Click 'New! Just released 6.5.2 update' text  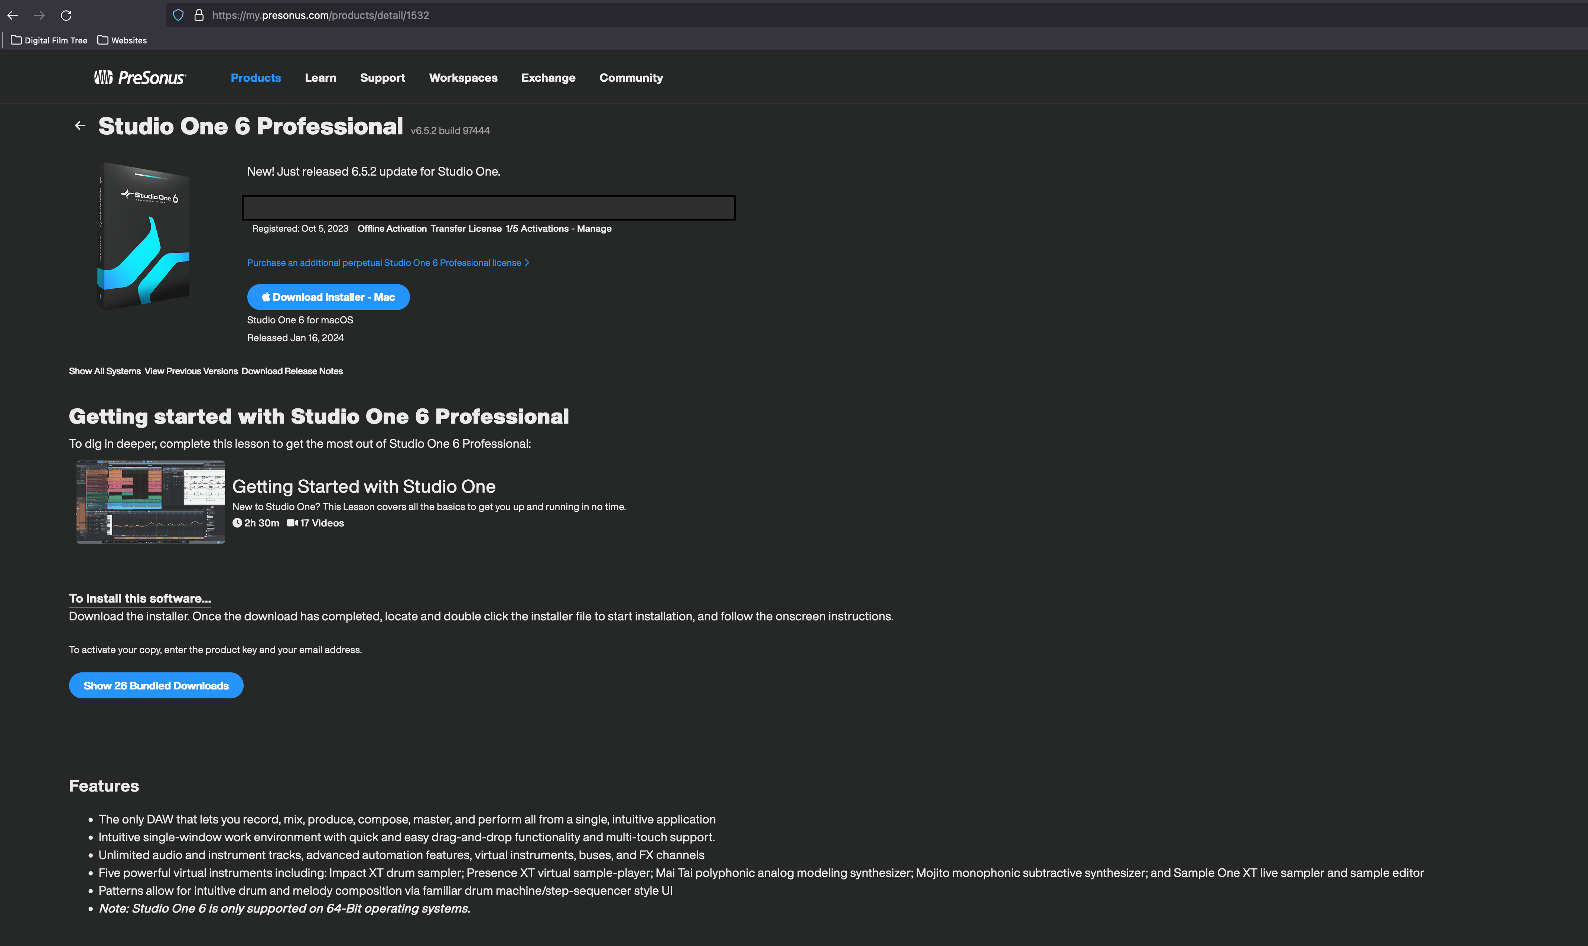[x=374, y=172]
